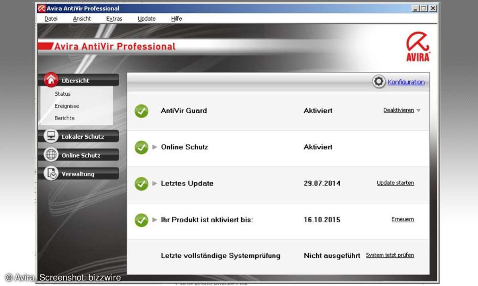Click the Avira title bar application icon
The width and height of the screenshot is (478, 286).
(x=41, y=8)
